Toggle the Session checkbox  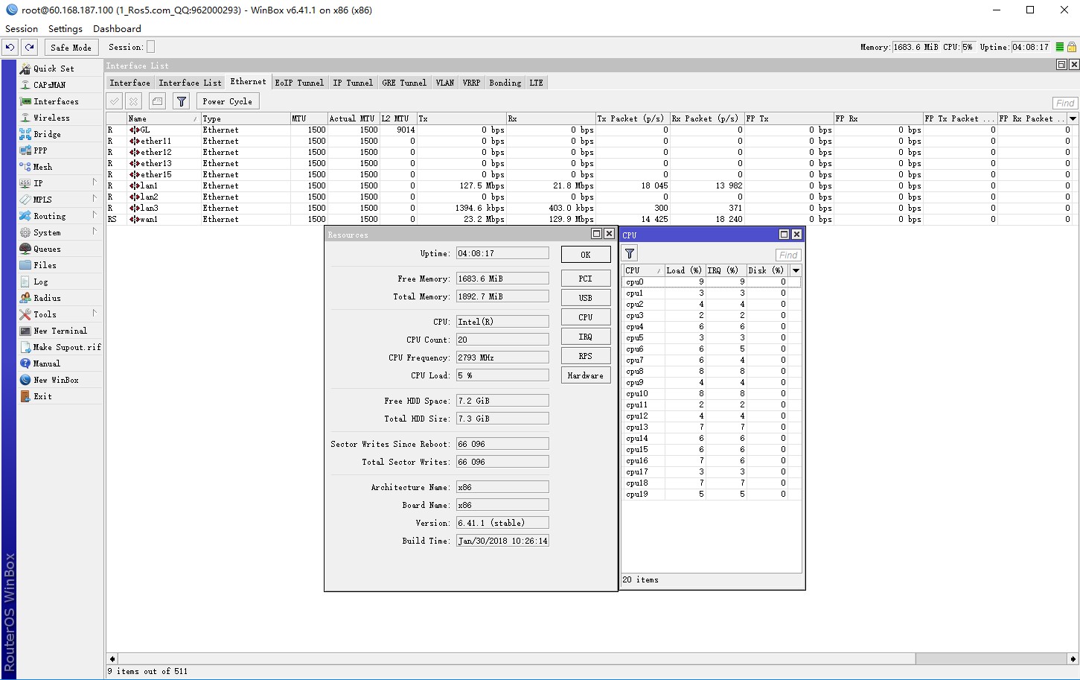pyautogui.click(x=150, y=47)
